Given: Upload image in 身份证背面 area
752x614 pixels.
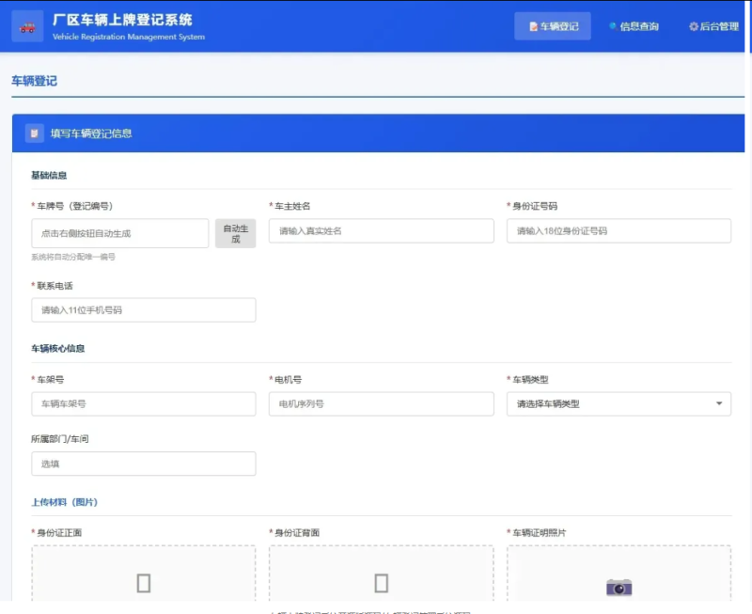Looking at the screenshot, I should tap(382, 574).
